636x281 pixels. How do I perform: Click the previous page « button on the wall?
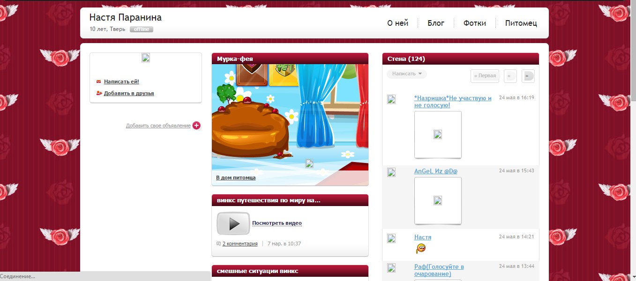pyautogui.click(x=510, y=76)
